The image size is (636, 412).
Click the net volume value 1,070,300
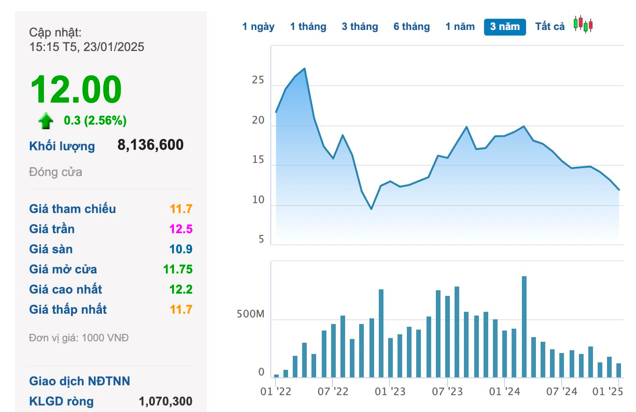166,401
